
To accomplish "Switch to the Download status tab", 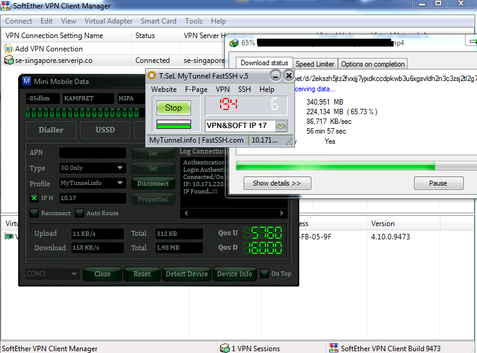I will point(264,63).
